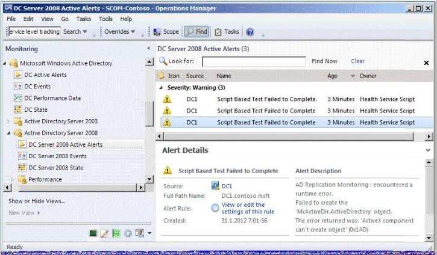Select the second alert's warning icon

click(167, 111)
